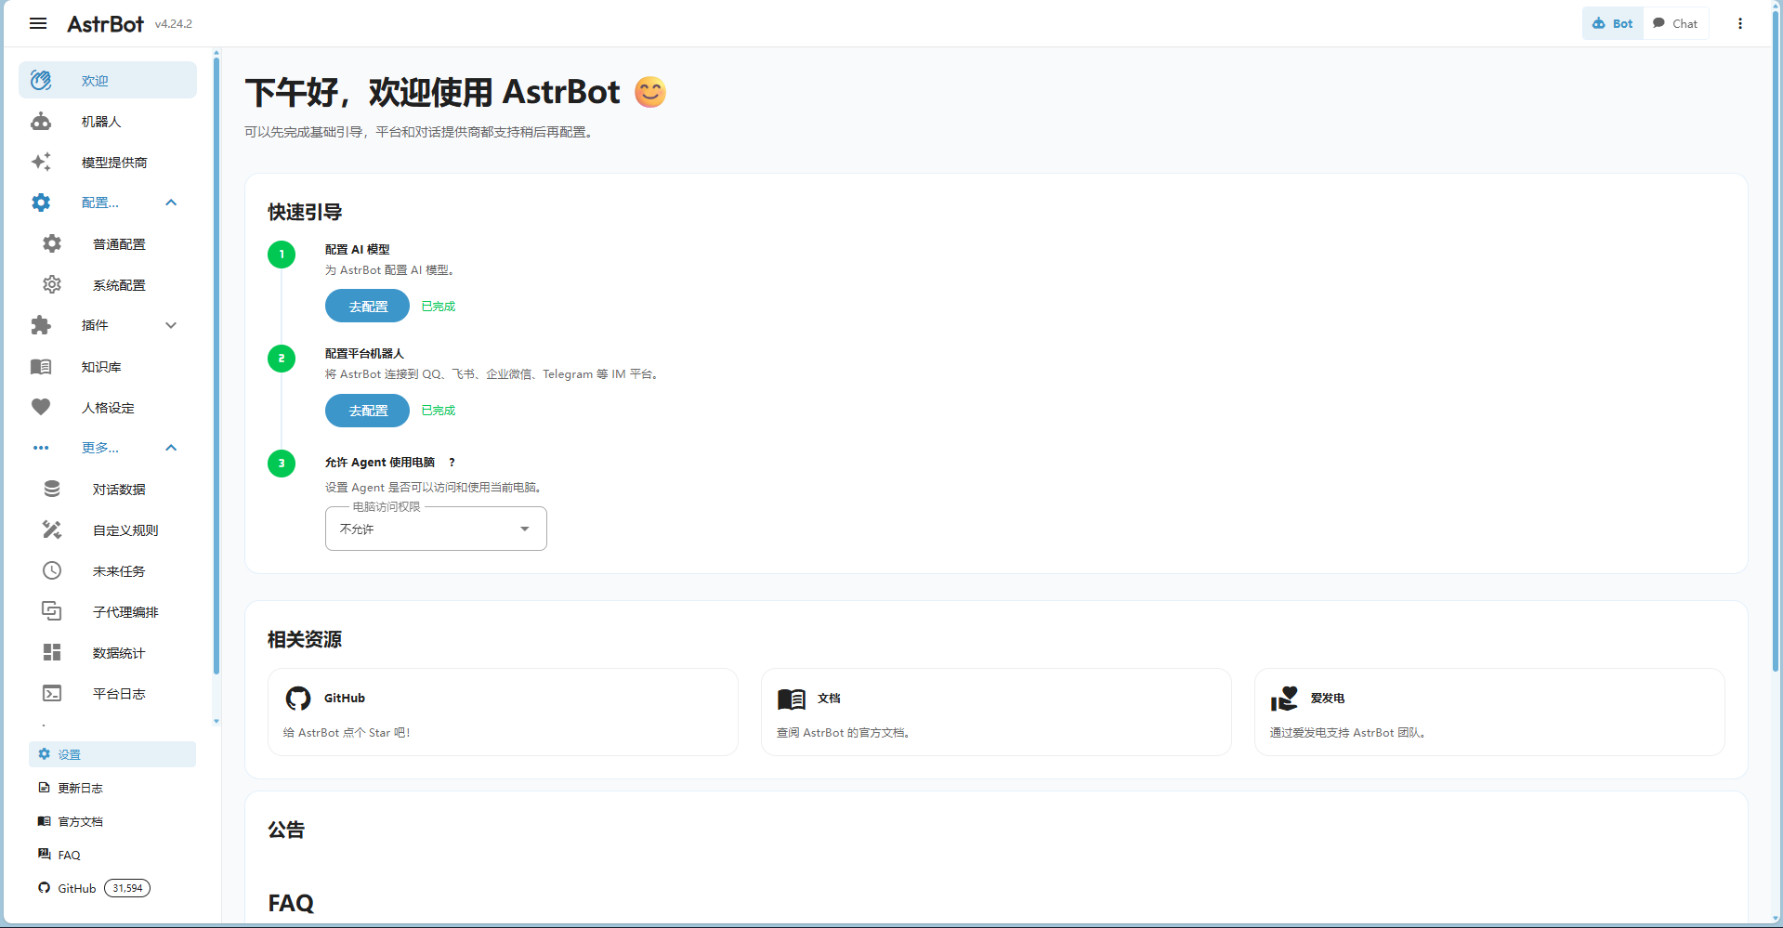Viewport: 1783px width, 928px height.
Task: Click the magic wand icon beside 自定义规则
Action: point(52,529)
